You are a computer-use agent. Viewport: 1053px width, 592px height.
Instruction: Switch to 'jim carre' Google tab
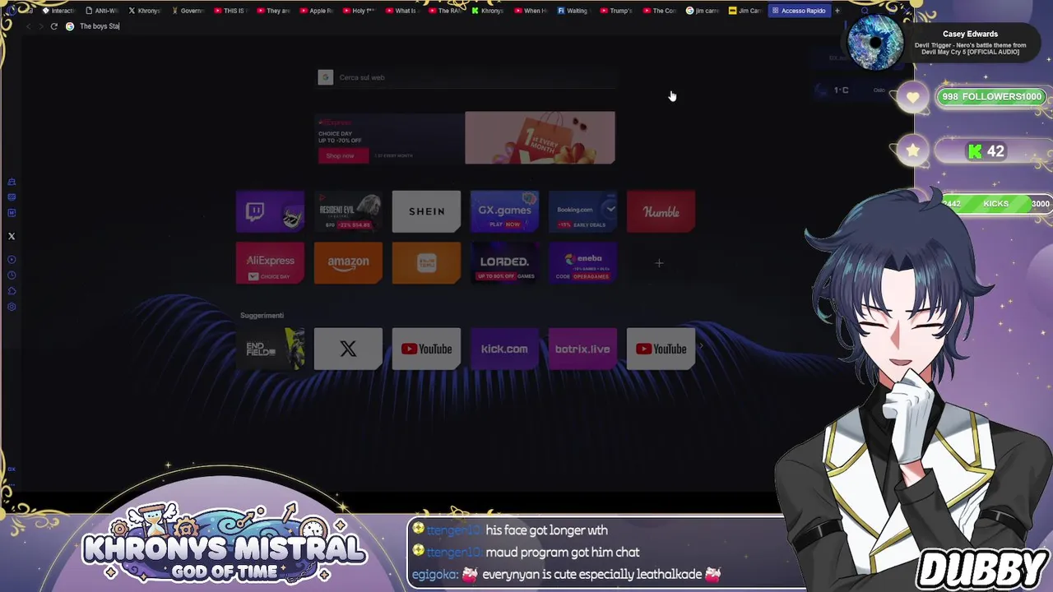[702, 11]
